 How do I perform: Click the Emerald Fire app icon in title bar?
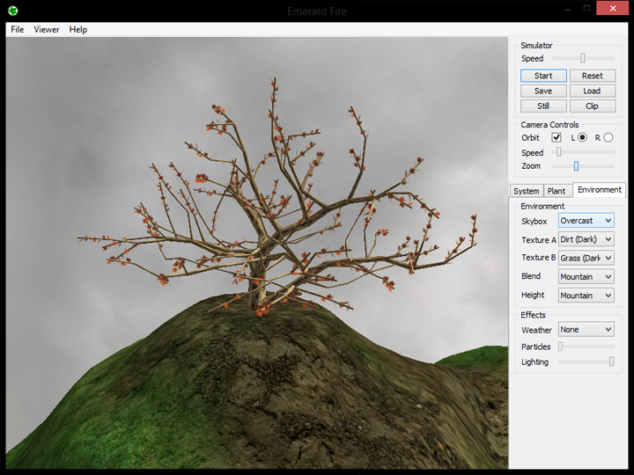[13, 11]
